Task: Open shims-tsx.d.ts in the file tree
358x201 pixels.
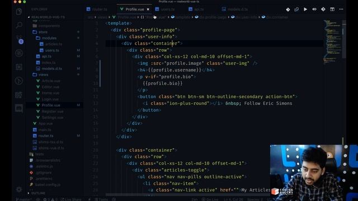Action: (48, 142)
